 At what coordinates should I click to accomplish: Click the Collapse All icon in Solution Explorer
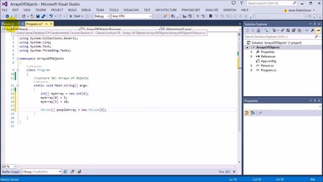click(294, 30)
